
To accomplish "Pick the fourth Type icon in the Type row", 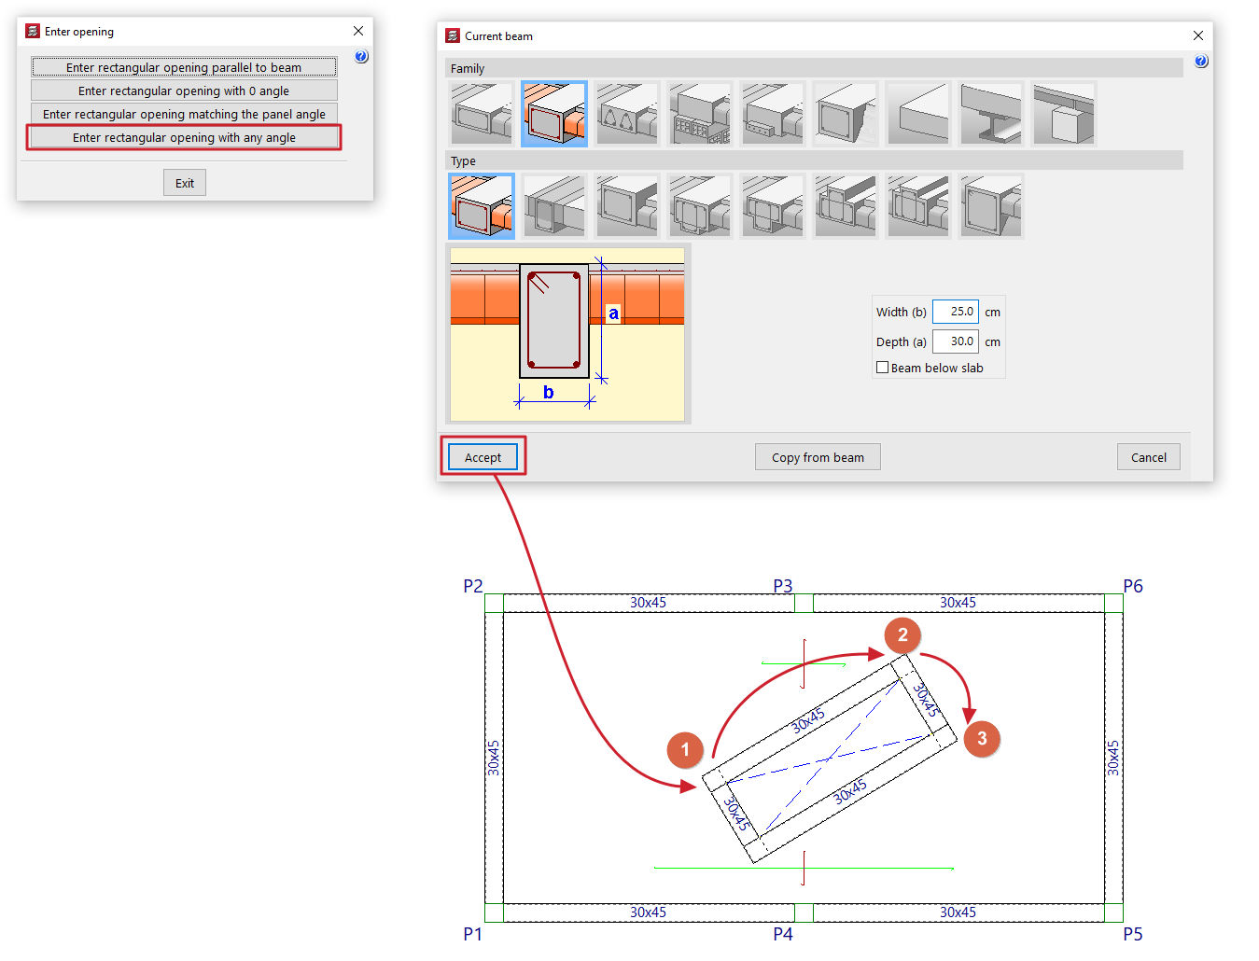I will 700,206.
